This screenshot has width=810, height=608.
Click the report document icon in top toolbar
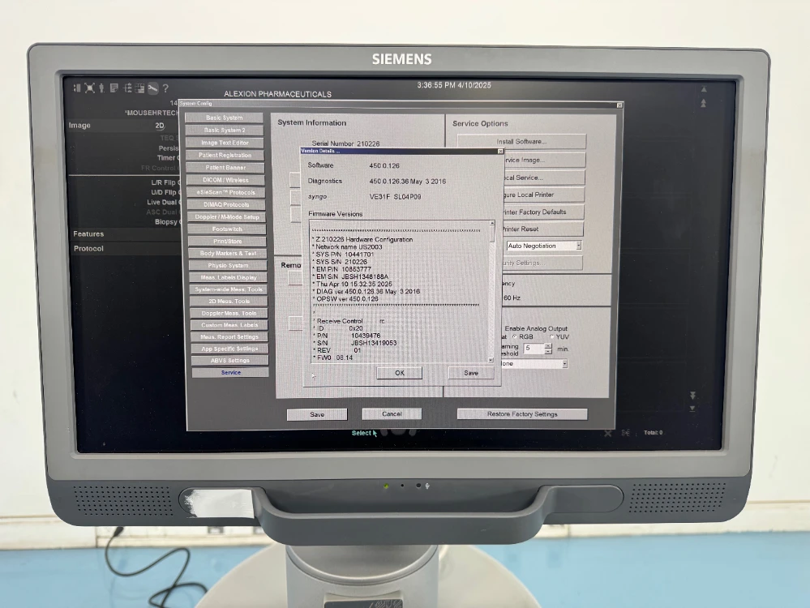click(114, 88)
